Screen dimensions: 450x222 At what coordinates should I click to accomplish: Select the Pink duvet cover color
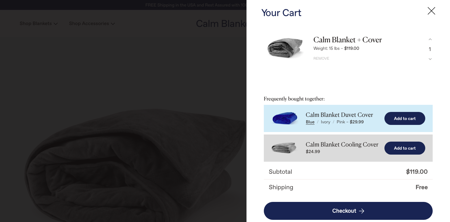[341, 122]
